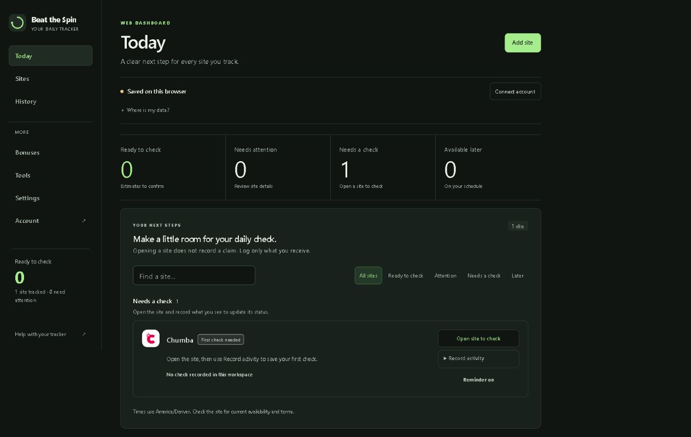The image size is (691, 437).
Task: Click the First check needed badge
Action: 221,340
